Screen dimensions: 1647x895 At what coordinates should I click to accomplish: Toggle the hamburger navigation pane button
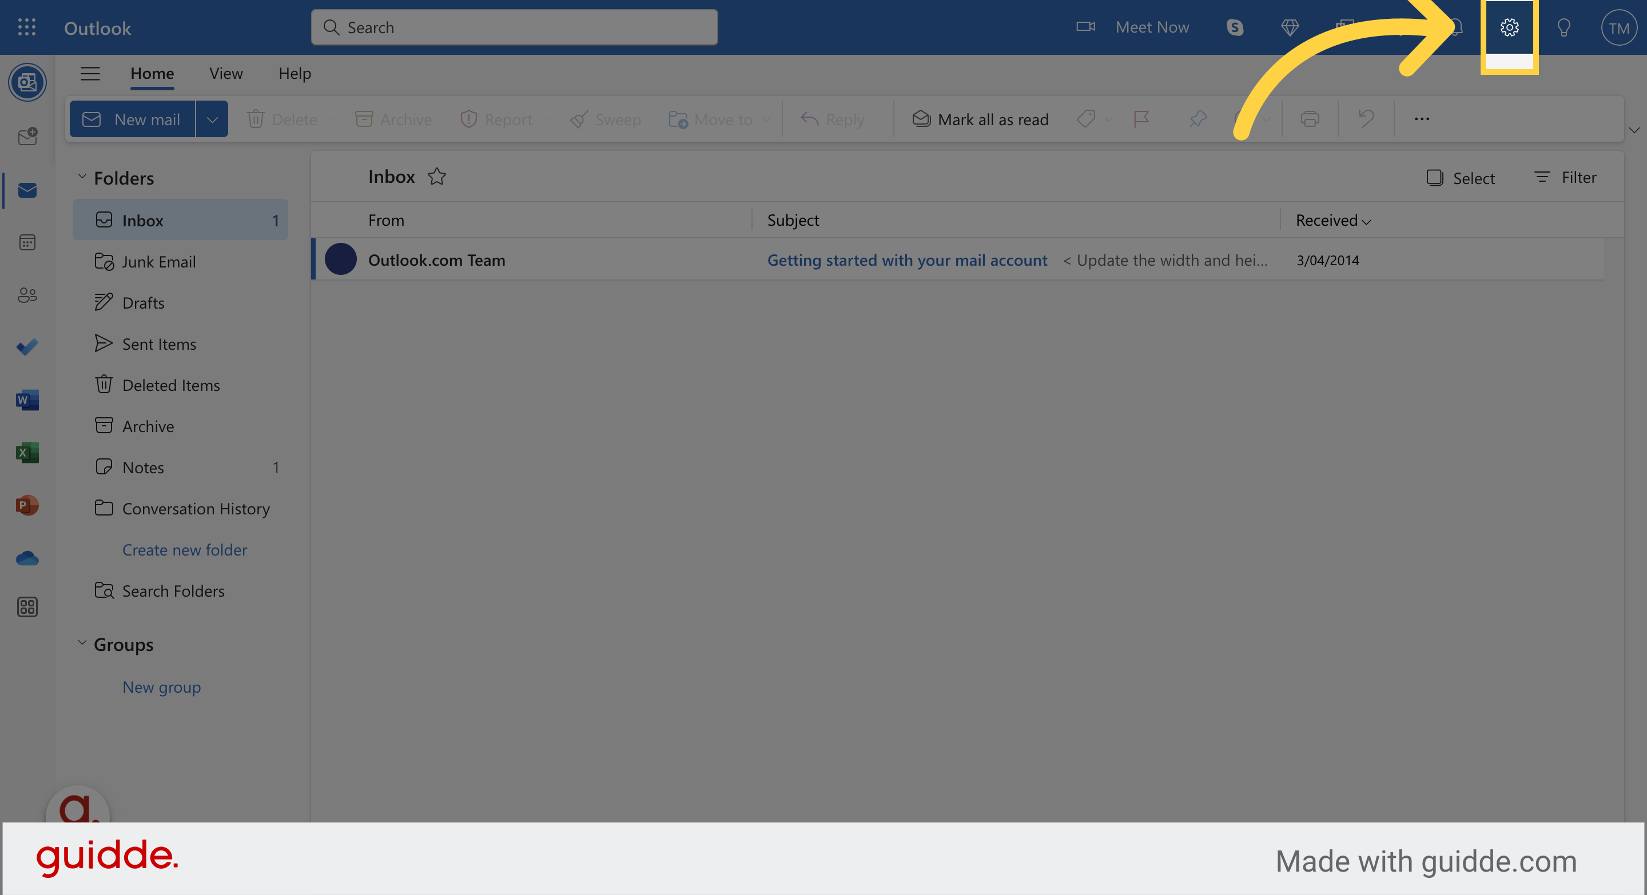tap(90, 74)
